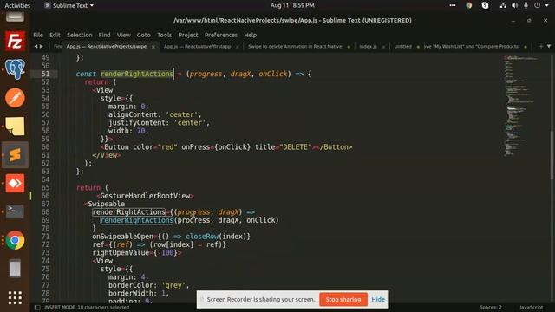Open the Sticky Notes dock icon
The height and width of the screenshot is (312, 555).
(x=15, y=127)
